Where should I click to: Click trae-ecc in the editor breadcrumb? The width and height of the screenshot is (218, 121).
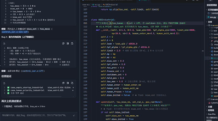point(86,5)
